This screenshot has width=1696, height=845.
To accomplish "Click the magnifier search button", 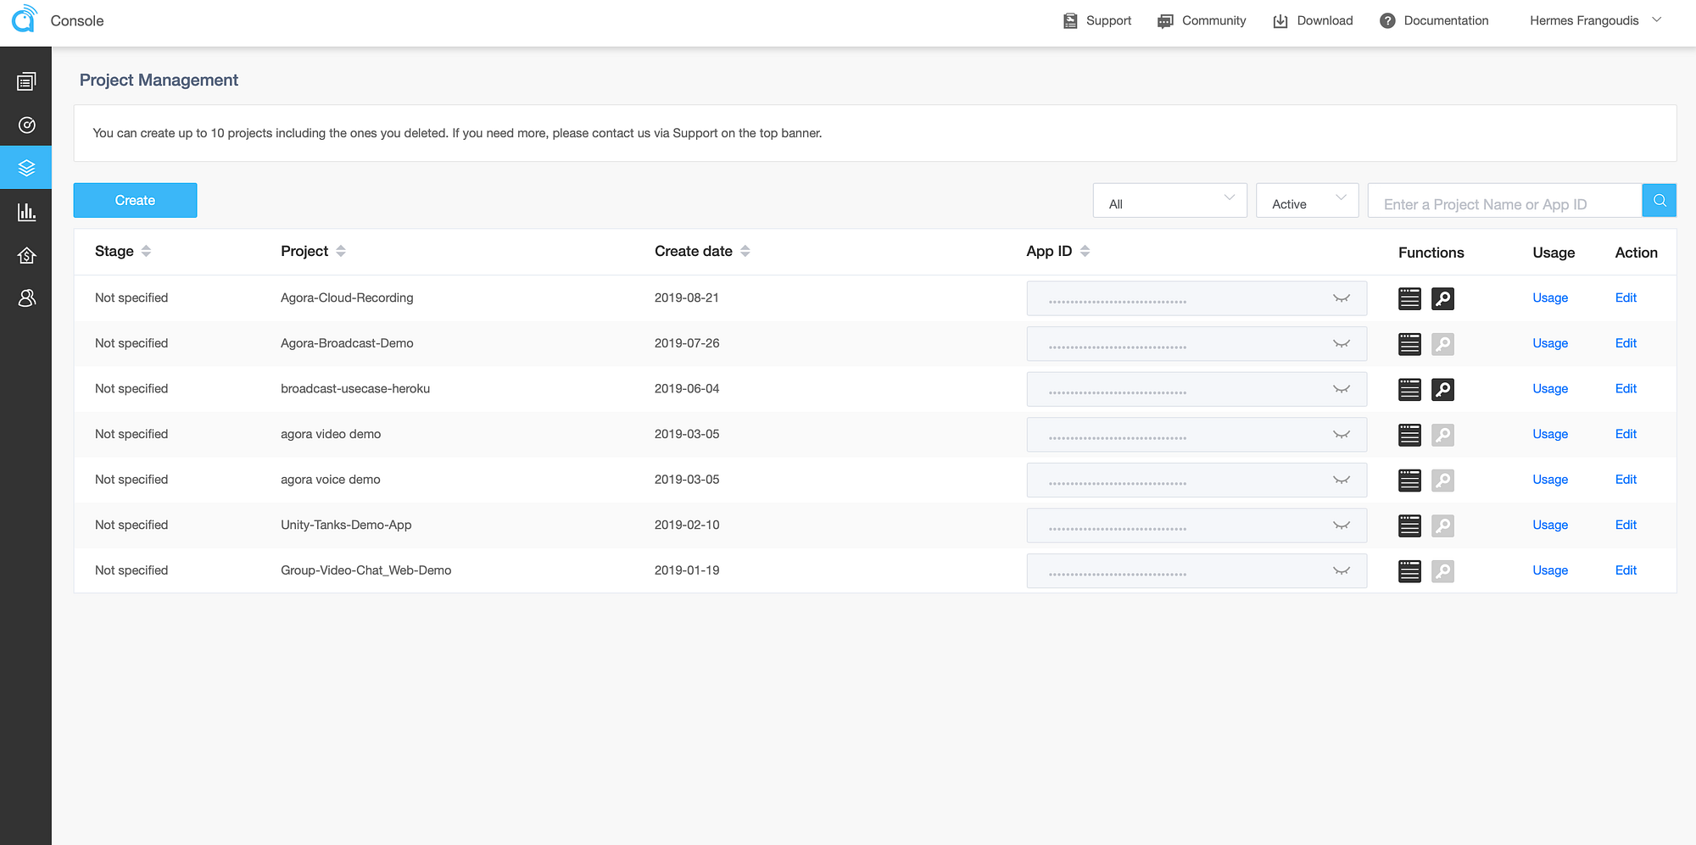I will (1660, 201).
